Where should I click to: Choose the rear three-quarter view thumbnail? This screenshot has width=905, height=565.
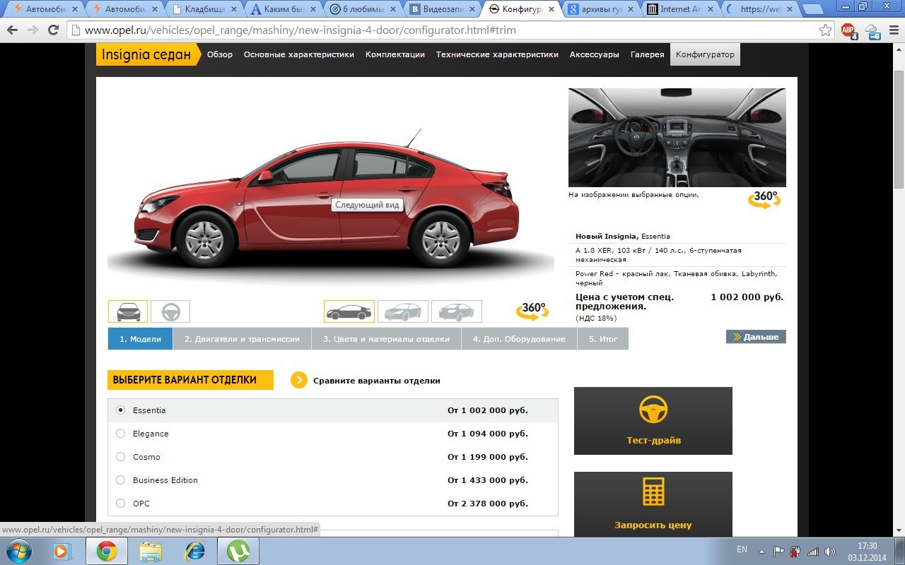pos(457,311)
